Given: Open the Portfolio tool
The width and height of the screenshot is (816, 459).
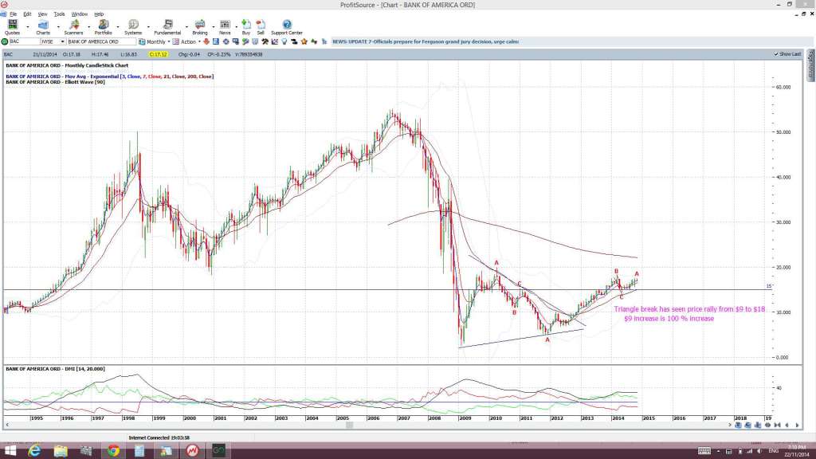Looking at the screenshot, I should [x=103, y=27].
